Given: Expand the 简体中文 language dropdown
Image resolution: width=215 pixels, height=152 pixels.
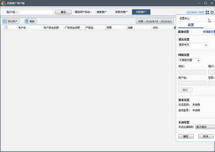Looking at the screenshot, I should pos(193,45).
